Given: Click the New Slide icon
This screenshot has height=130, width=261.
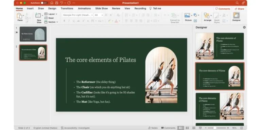Looking at the screenshot, I should pos(38,16).
